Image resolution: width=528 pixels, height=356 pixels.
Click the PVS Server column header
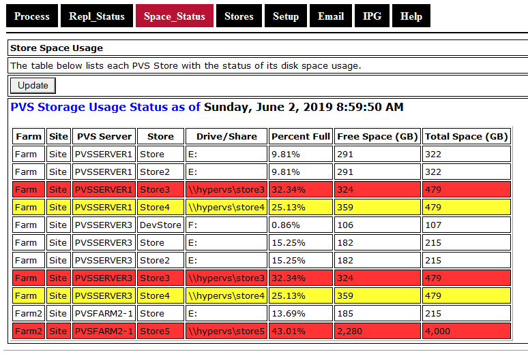point(104,136)
